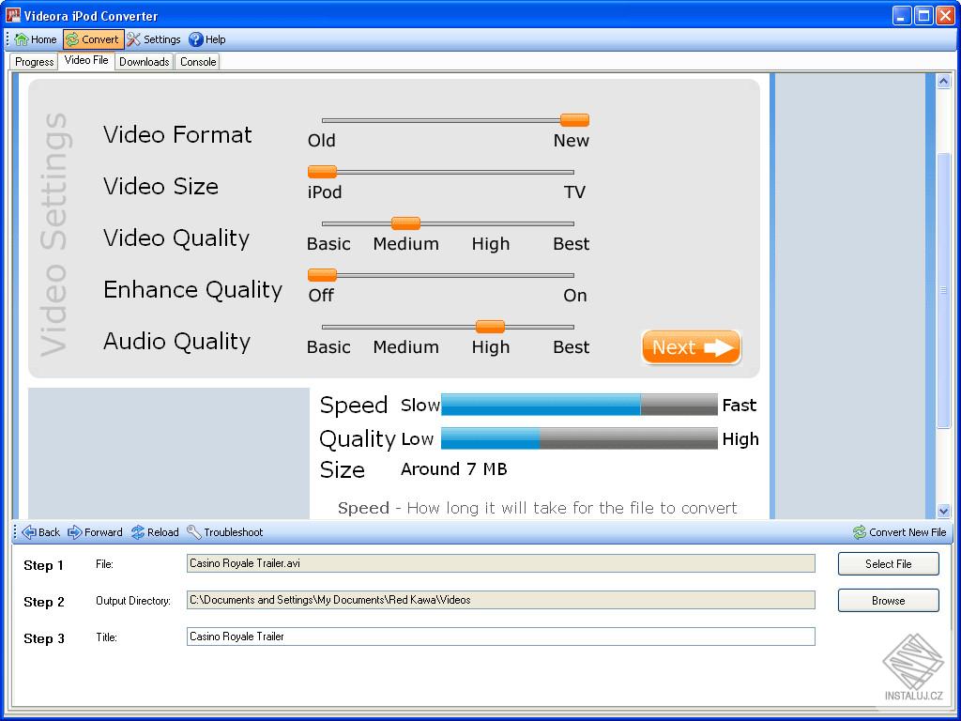Open the Console tab
The image size is (961, 721).
coord(198,62)
